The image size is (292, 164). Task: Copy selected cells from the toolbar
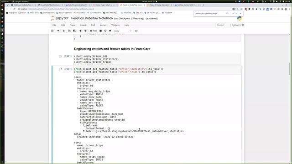point(69,31)
